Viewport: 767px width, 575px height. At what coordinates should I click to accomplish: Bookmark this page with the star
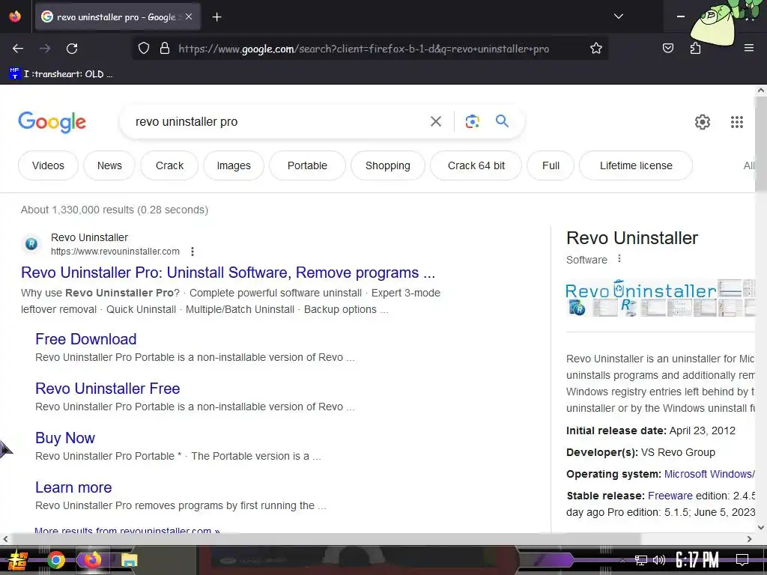point(595,49)
